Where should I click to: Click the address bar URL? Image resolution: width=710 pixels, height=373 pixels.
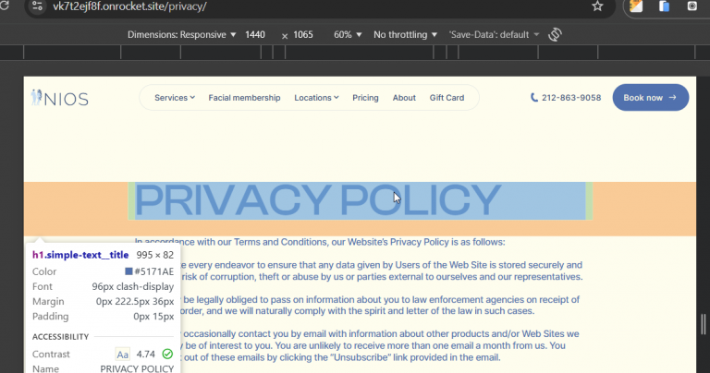129,6
